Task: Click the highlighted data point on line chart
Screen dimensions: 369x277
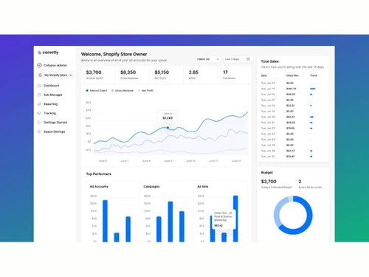Action: pyautogui.click(x=168, y=128)
